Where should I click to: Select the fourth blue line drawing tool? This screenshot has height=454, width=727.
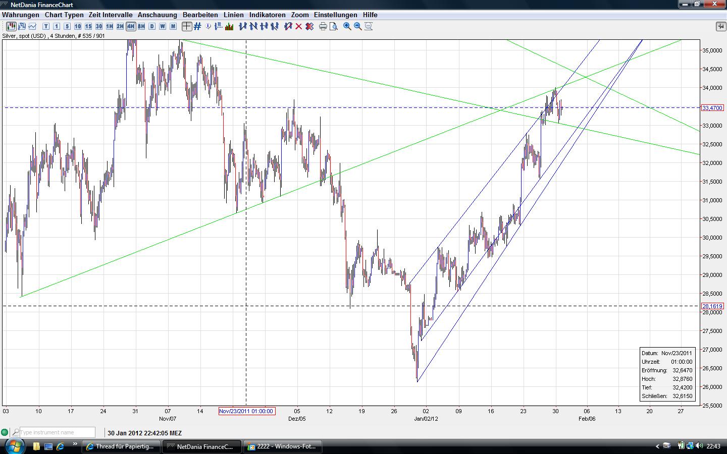click(275, 26)
